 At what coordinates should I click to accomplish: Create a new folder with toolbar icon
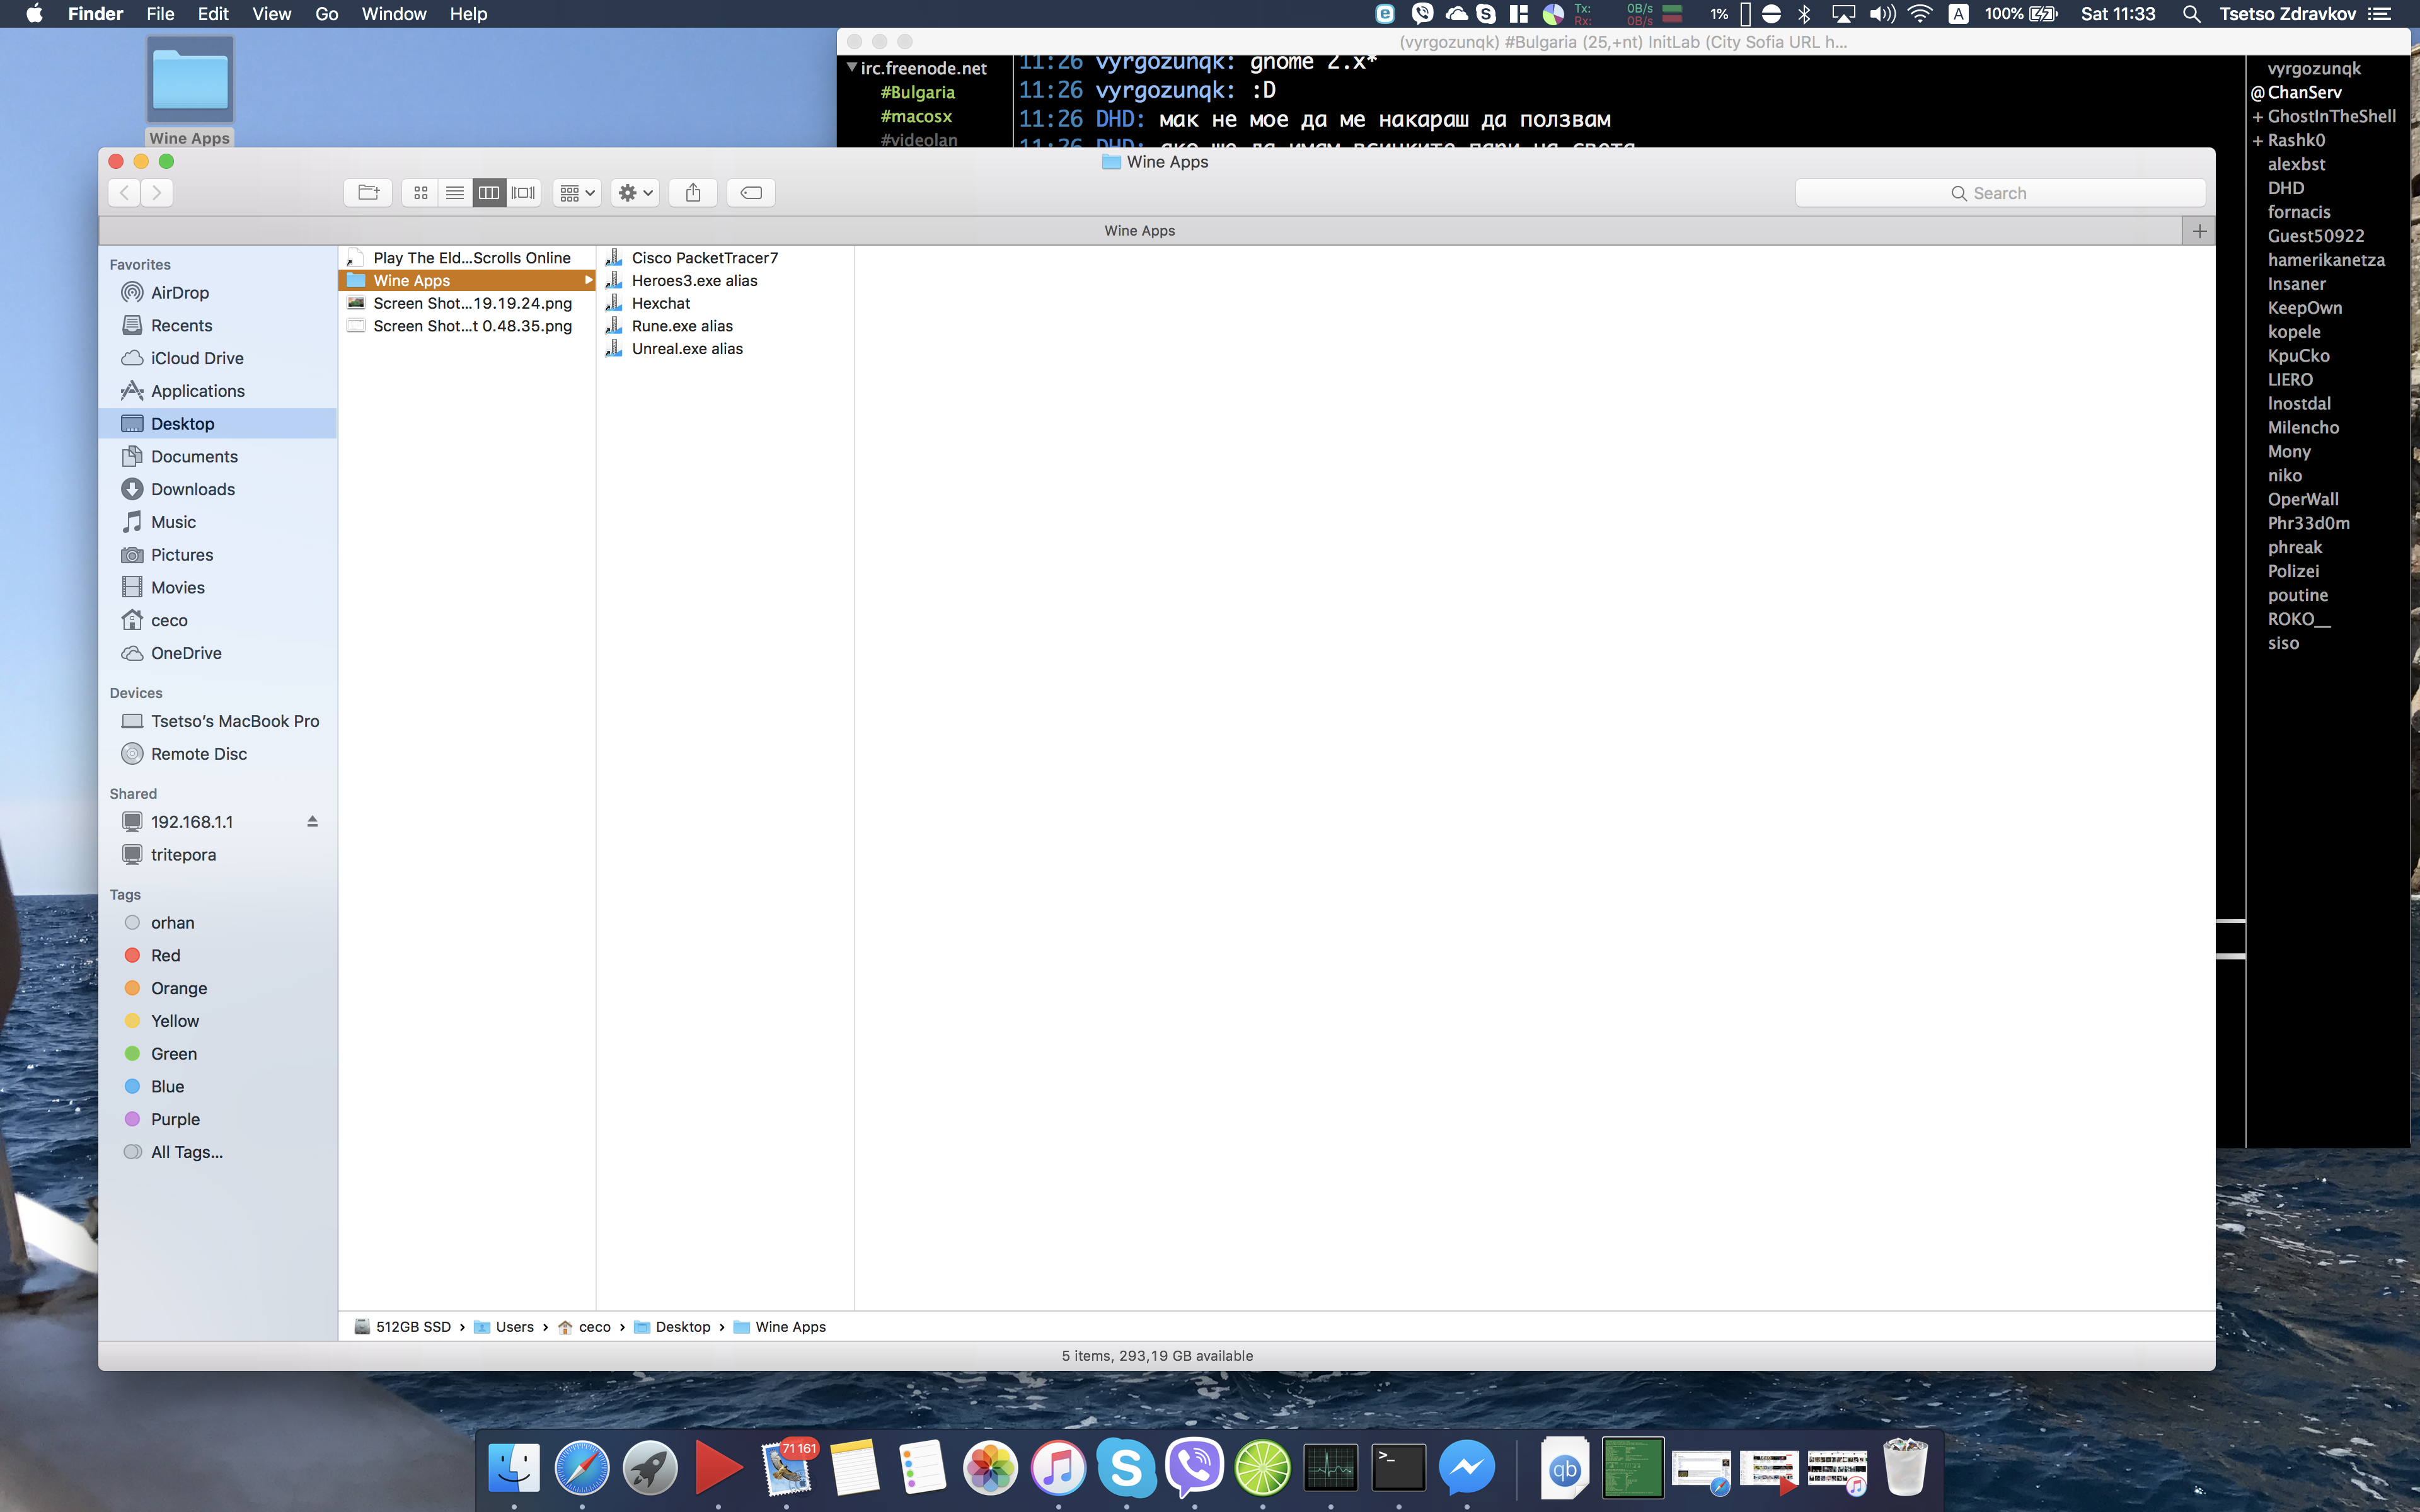click(368, 193)
